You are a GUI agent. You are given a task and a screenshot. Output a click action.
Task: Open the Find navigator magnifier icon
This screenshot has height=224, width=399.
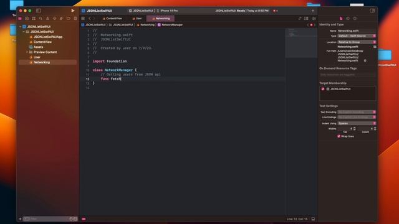click(x=41, y=19)
